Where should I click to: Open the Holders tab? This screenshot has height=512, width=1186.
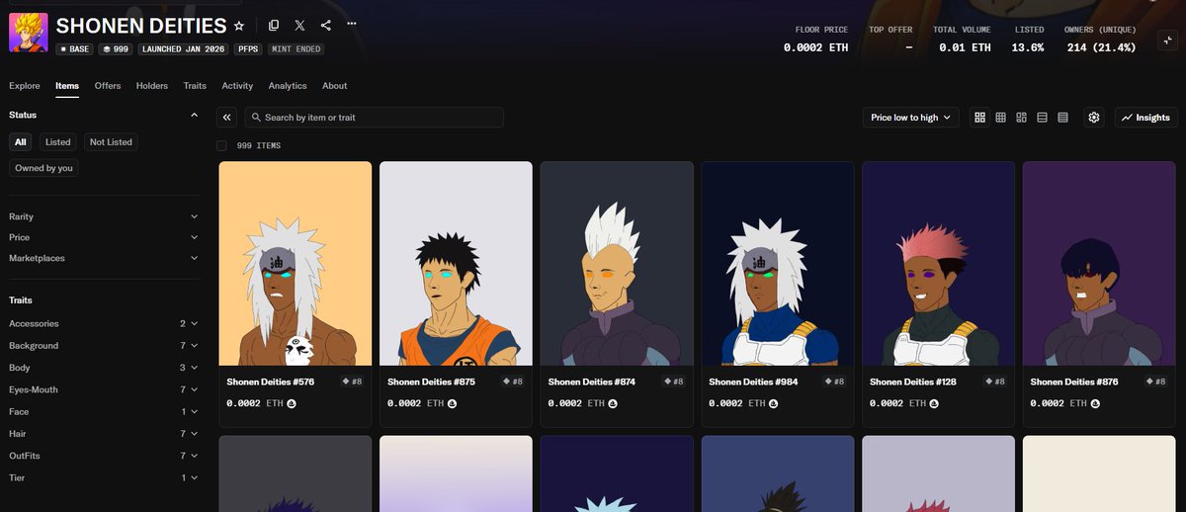(152, 86)
